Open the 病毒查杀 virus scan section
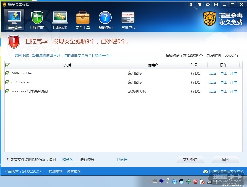The image size is (247, 187). pos(15,20)
